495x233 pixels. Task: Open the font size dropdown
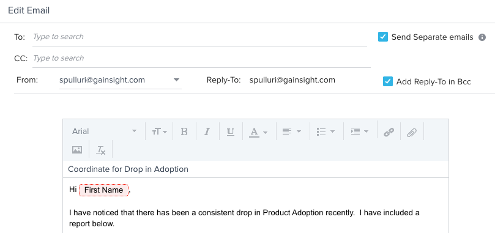click(160, 131)
